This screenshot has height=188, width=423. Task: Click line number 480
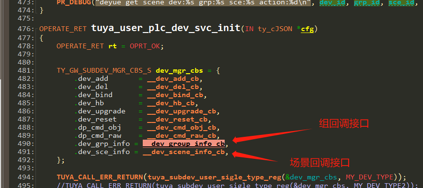(25, 62)
